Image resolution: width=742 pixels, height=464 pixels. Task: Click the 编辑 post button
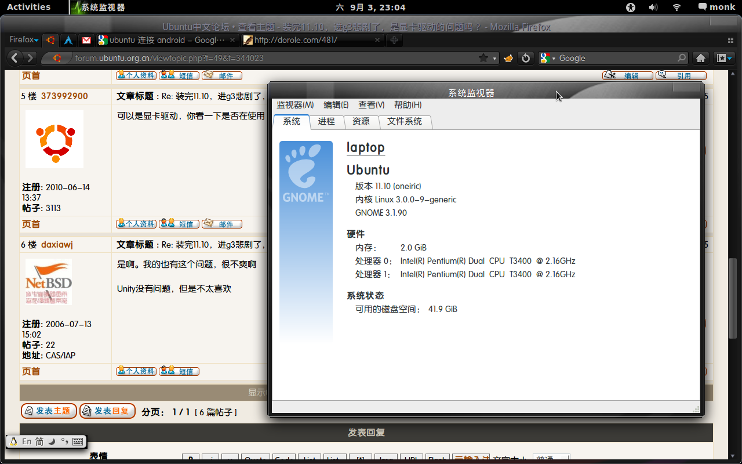click(628, 75)
